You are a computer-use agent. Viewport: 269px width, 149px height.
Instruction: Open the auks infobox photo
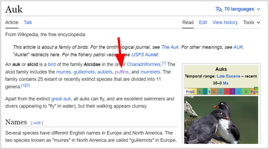point(221,120)
